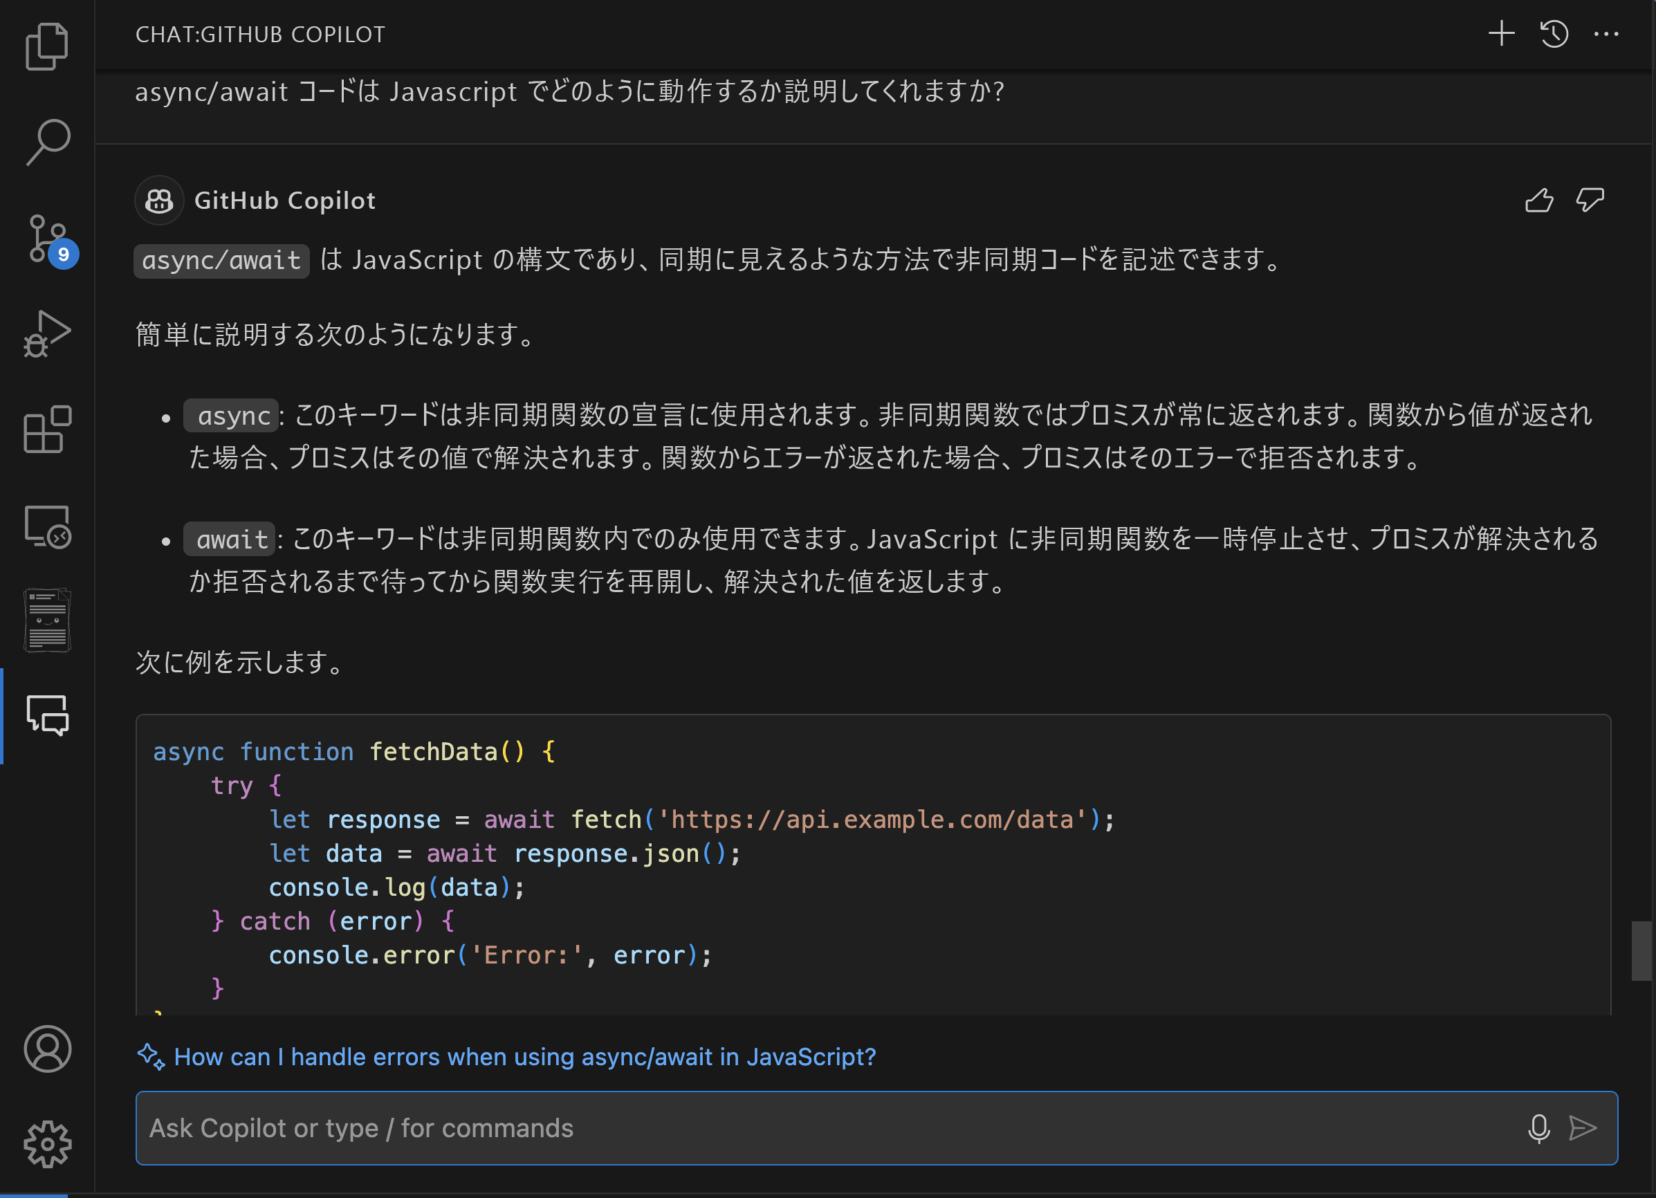Open the Run and Debug view
1656x1198 pixels.
click(47, 334)
